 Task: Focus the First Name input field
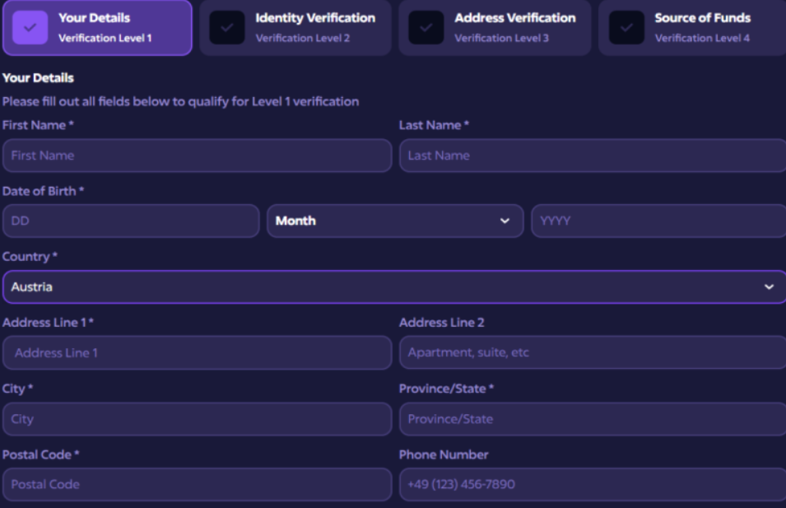point(197,156)
